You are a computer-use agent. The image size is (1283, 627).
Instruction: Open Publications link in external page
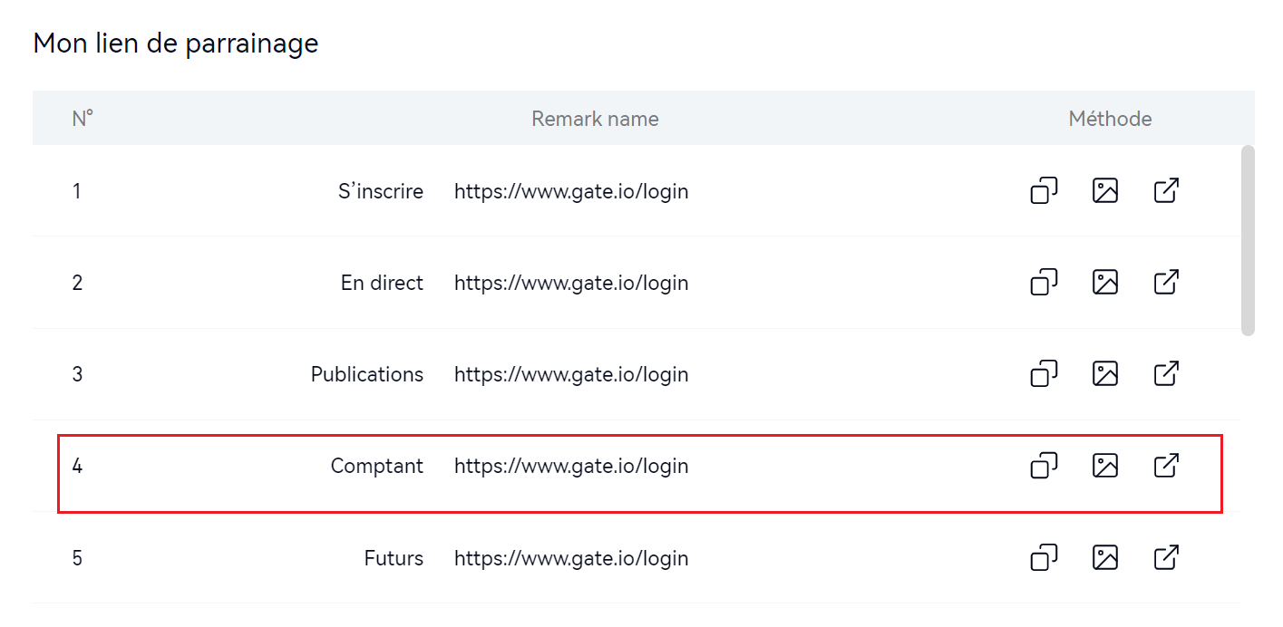point(1165,374)
